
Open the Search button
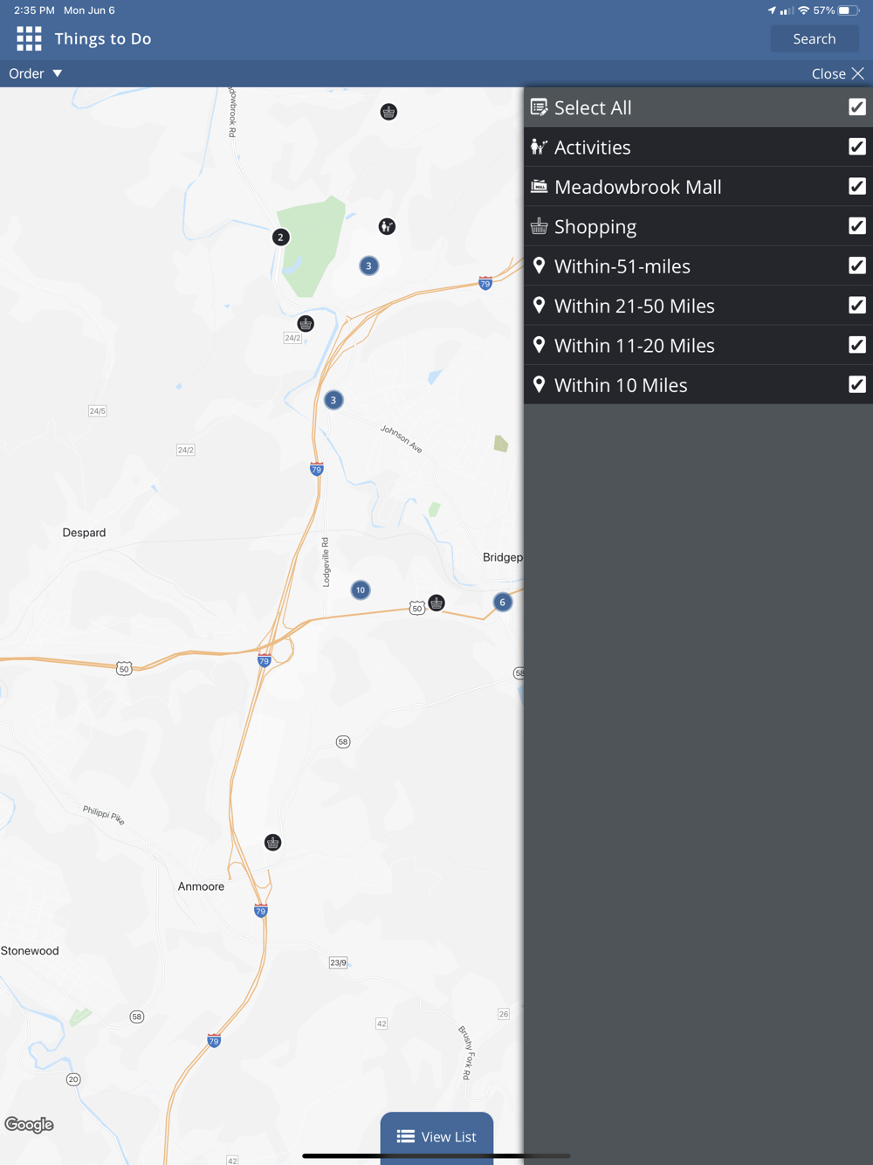coord(815,38)
